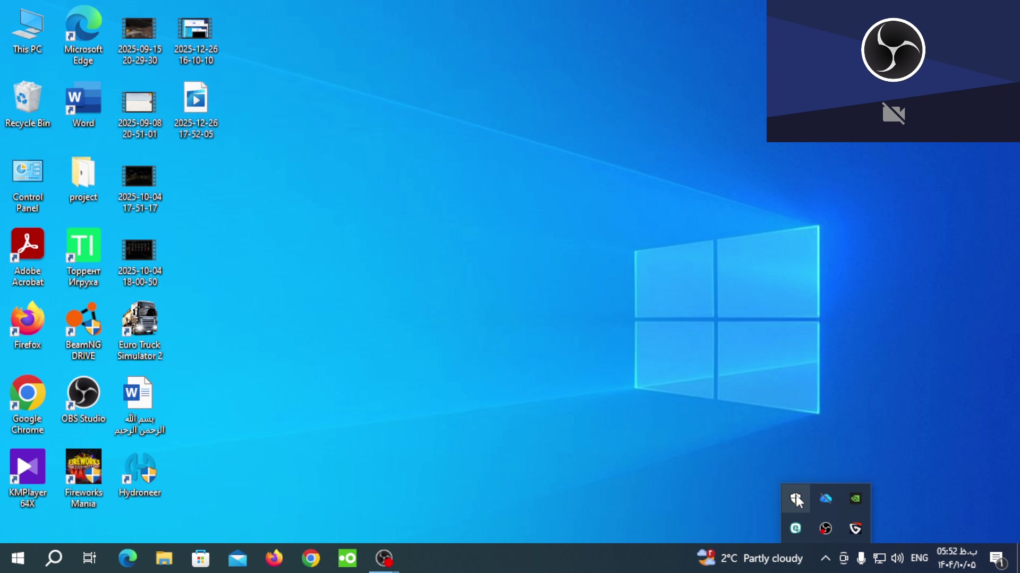The width and height of the screenshot is (1020, 573).
Task: Open the Hydroneer desktop shortcut
Action: 140,476
